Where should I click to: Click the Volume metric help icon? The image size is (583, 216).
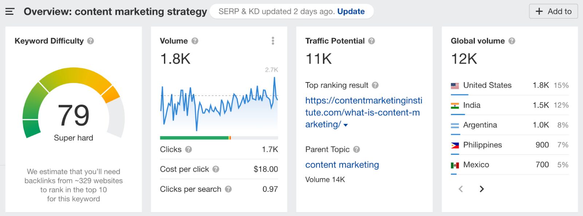(195, 41)
